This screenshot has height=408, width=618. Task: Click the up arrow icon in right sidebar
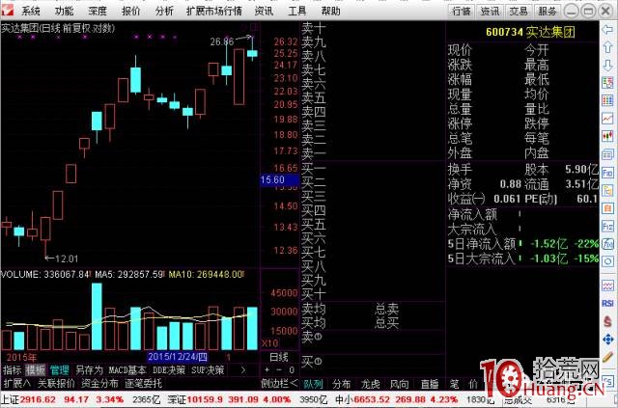607,47
